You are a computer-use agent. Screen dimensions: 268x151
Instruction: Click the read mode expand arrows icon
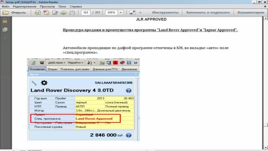point(132,13)
